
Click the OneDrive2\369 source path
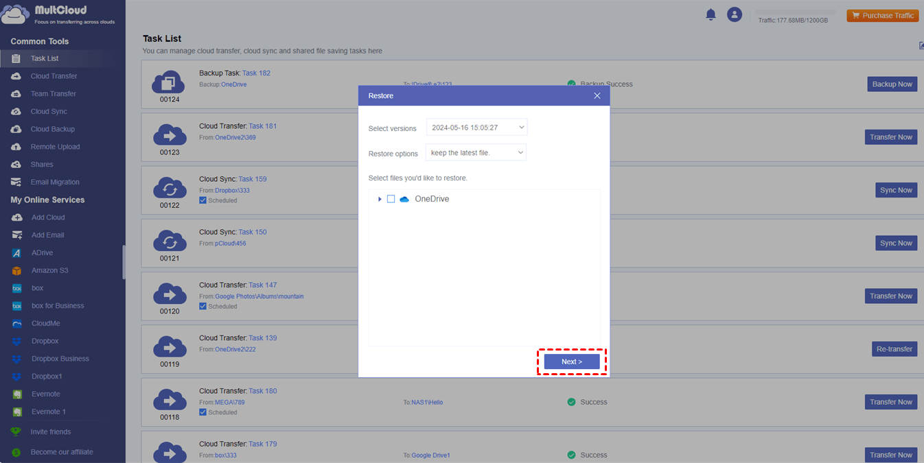(x=235, y=137)
